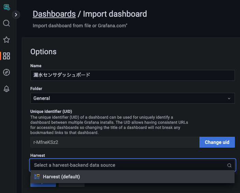Image resolution: width=240 pixels, height=193 pixels.
Task: Click the Harvest data source icon in the list
Action: tap(37, 177)
